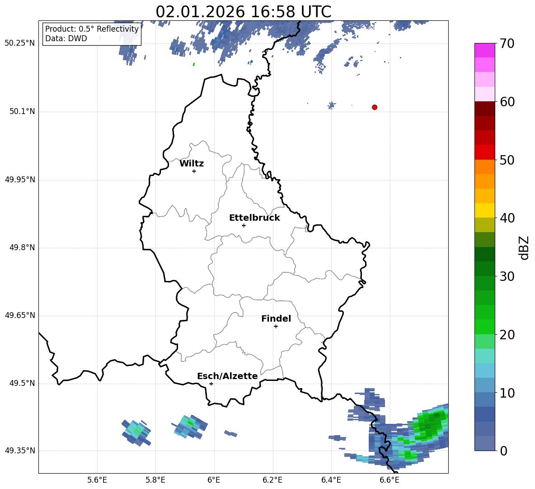Click the longitude label 6°E
The image size is (535, 489).
coord(214,480)
